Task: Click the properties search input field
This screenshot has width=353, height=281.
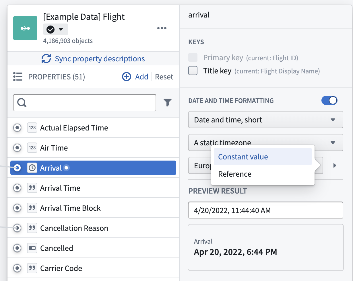Action: (x=89, y=102)
